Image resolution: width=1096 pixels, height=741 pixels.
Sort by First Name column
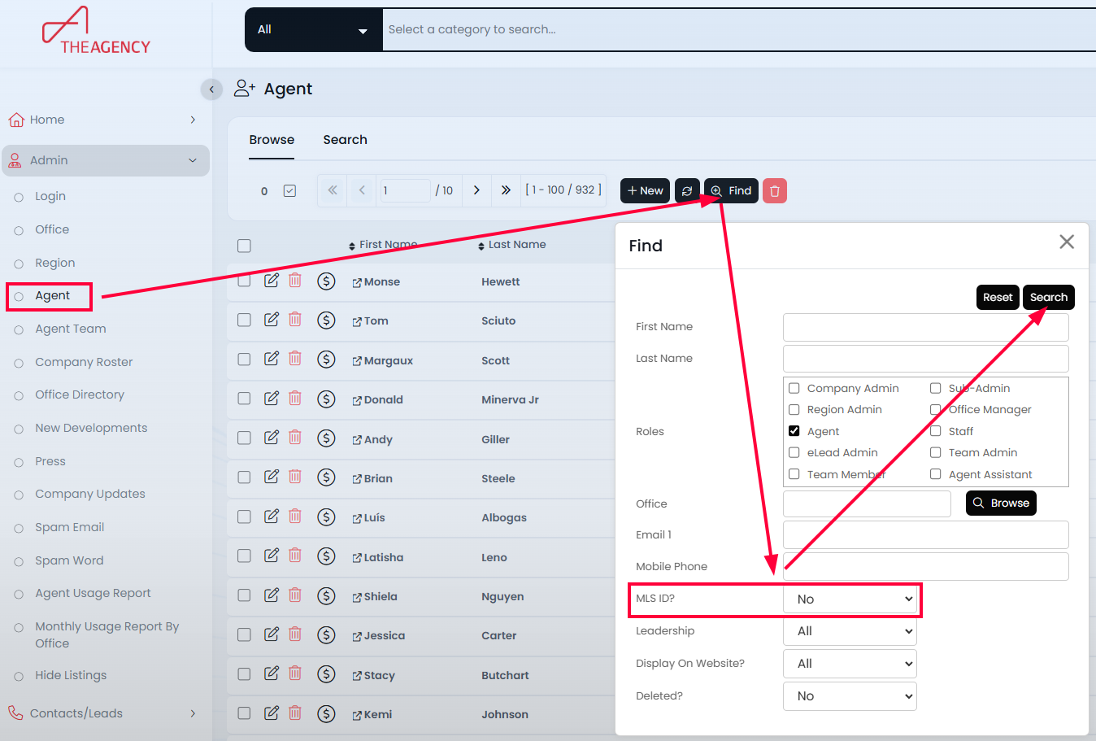tap(382, 245)
